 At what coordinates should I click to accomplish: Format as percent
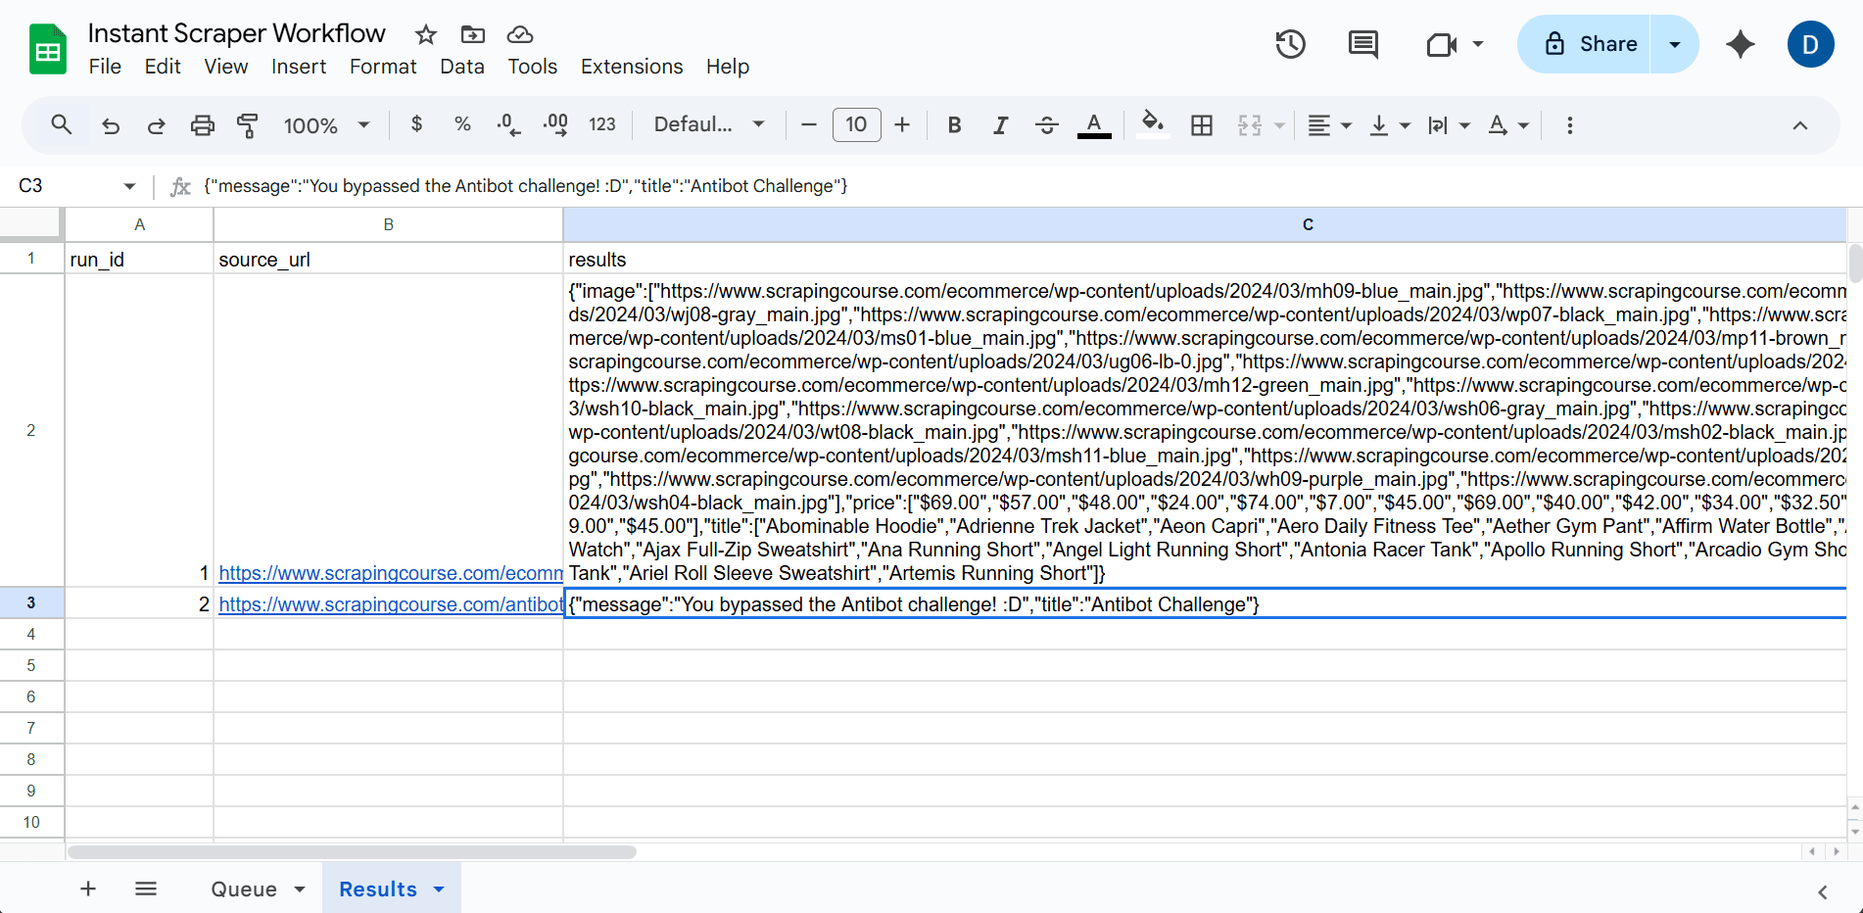point(462,124)
